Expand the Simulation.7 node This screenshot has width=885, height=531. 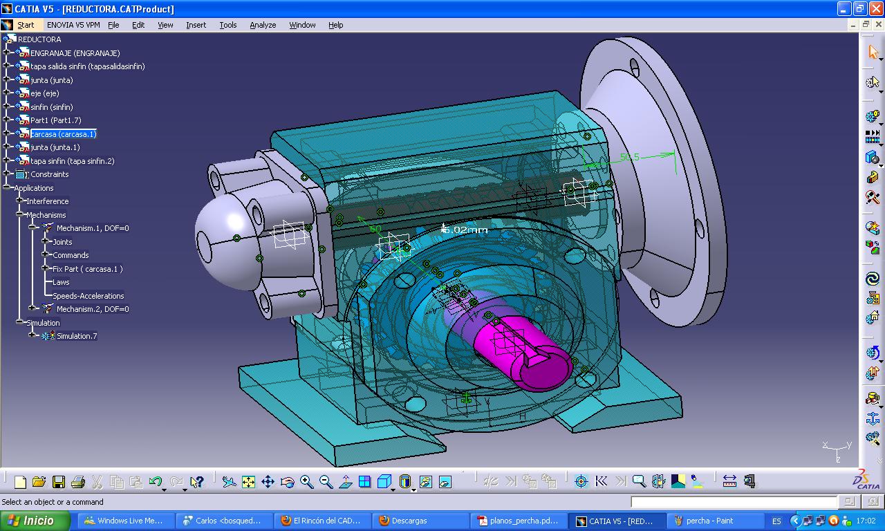coord(32,335)
